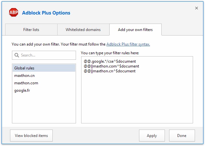The height and width of the screenshot is (146, 205).
Task: Close the Adblock Plus Options dialog
Action: click(197, 8)
